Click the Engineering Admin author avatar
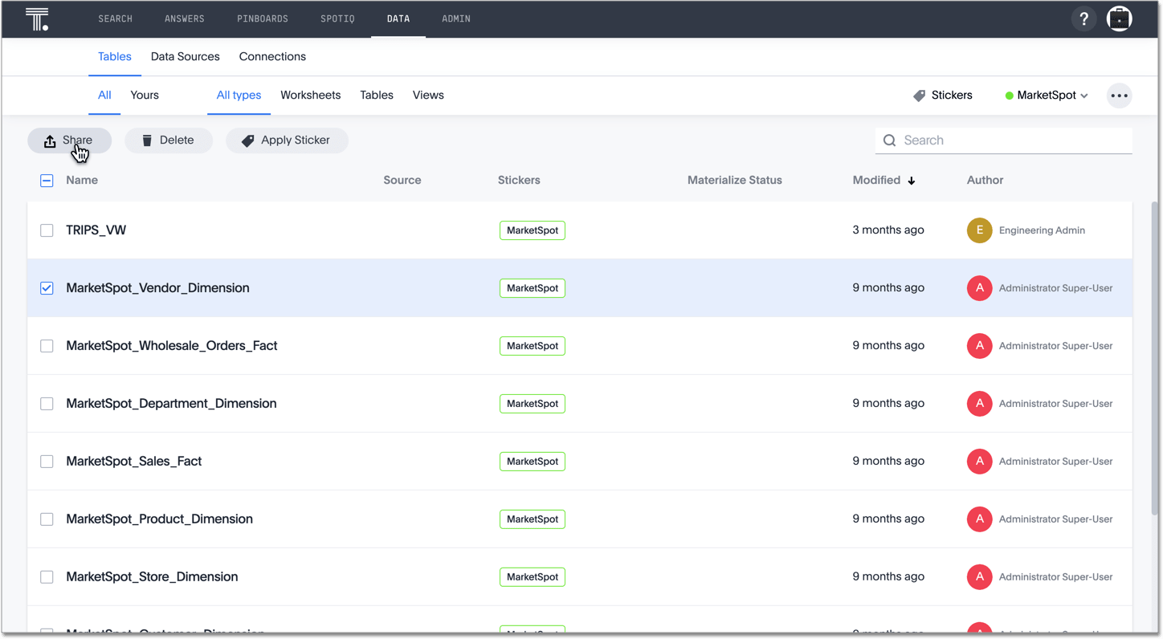The width and height of the screenshot is (1163, 639). [979, 230]
